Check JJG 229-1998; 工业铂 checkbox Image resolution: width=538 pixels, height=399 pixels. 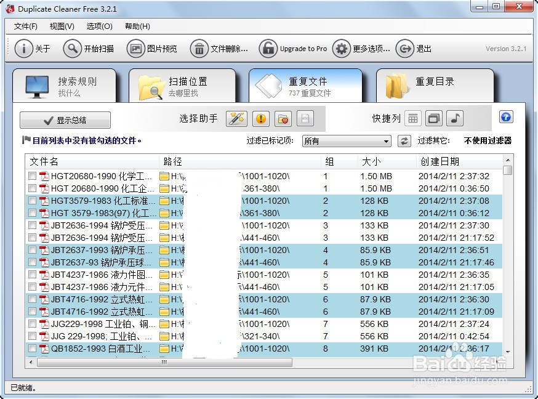pyautogui.click(x=32, y=336)
